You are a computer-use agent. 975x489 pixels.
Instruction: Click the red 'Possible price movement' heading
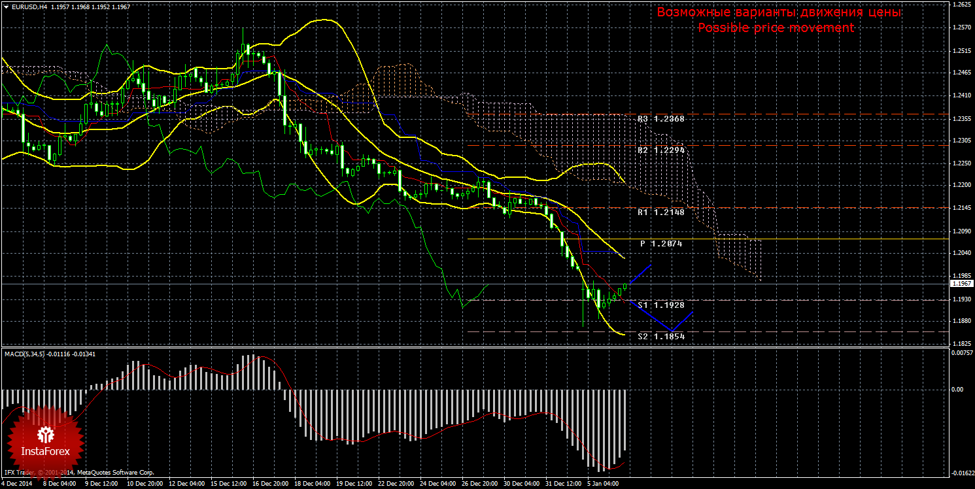[776, 27]
